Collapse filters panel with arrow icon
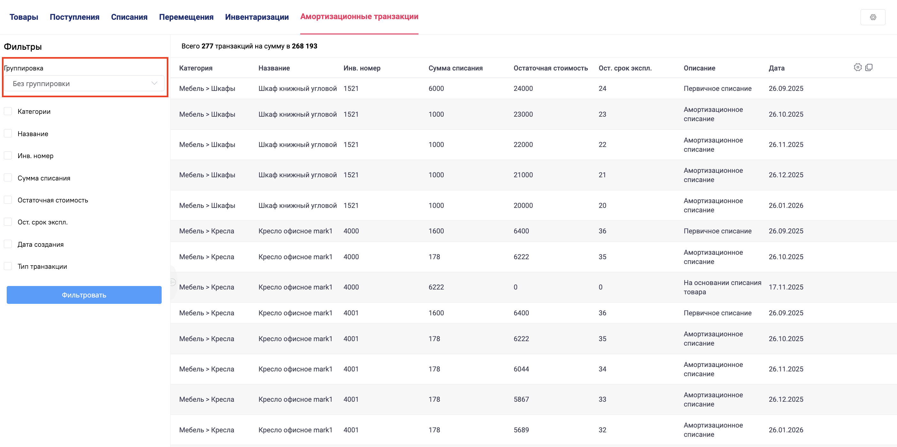The height and width of the screenshot is (447, 897). [x=173, y=282]
